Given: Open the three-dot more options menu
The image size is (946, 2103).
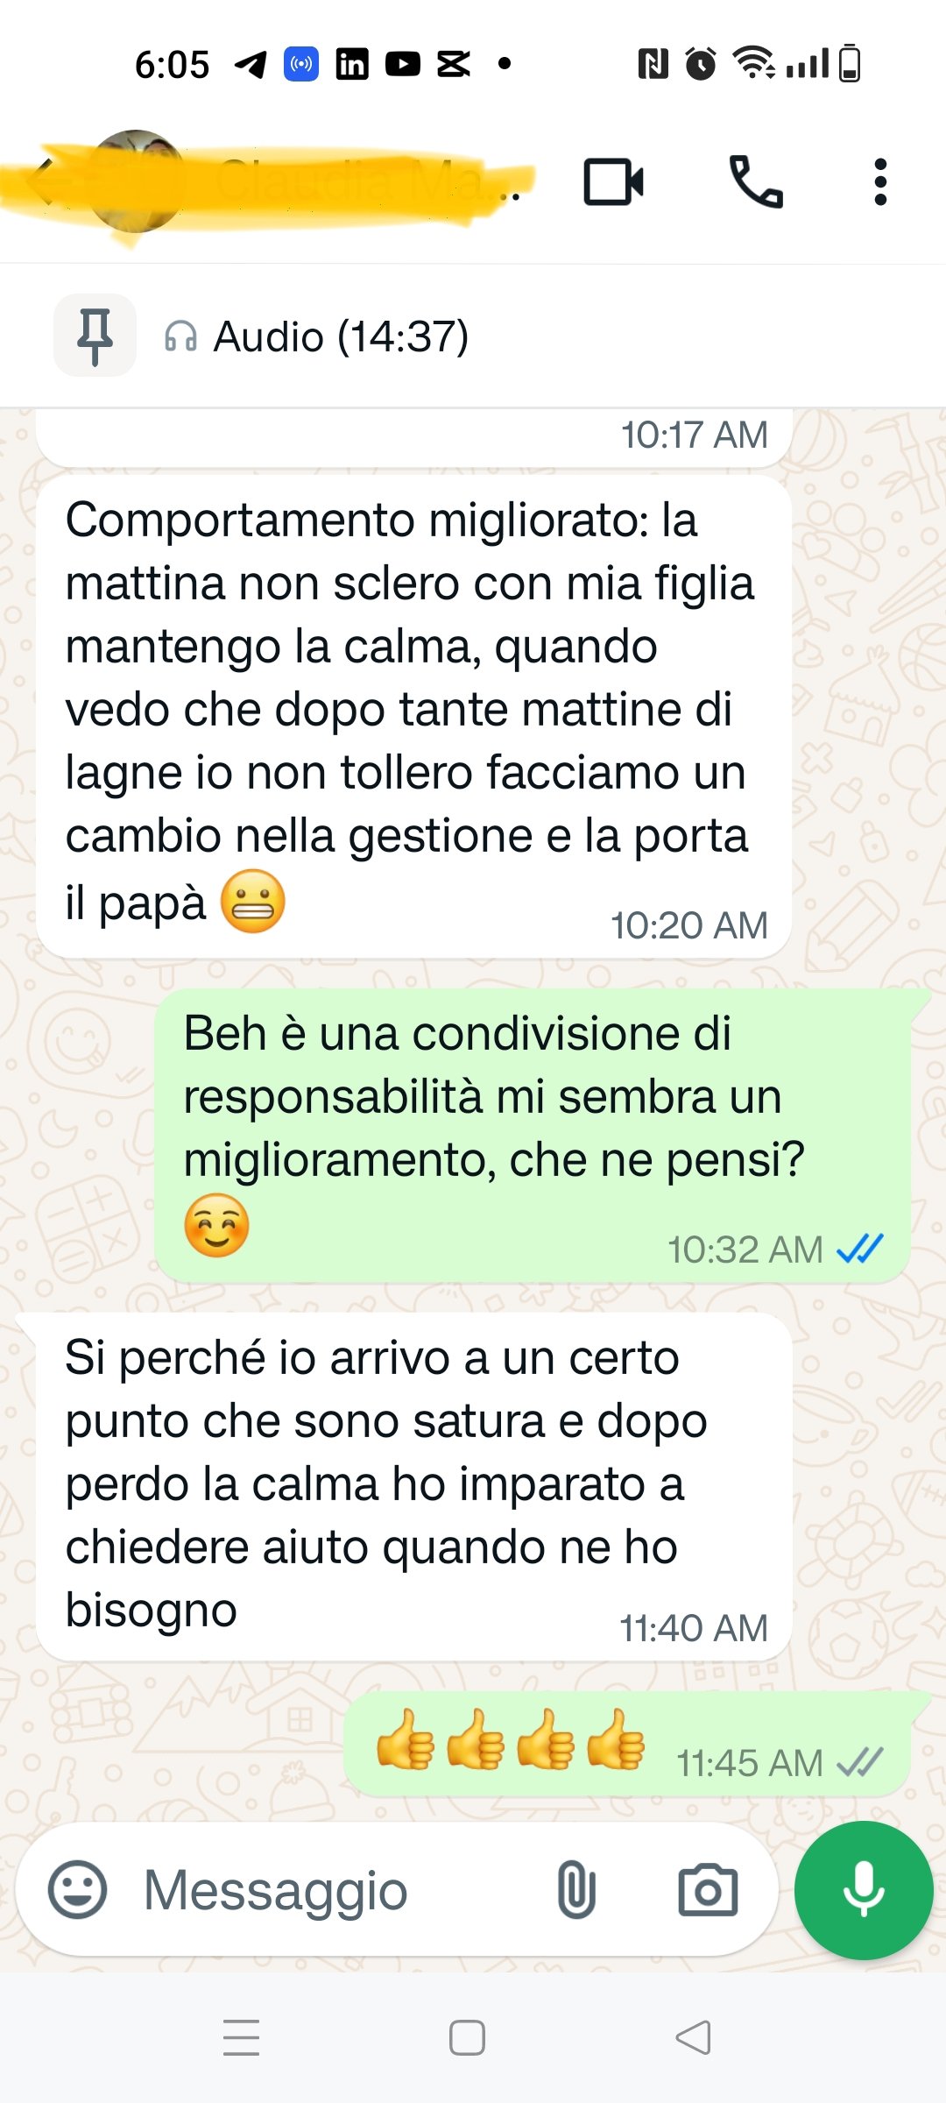Looking at the screenshot, I should point(880,182).
